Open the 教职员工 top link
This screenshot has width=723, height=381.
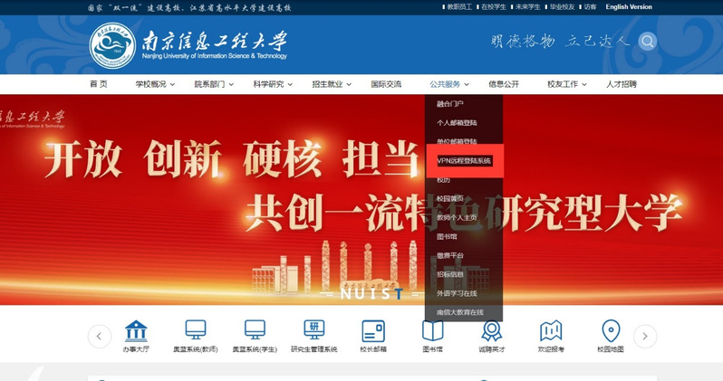460,7
